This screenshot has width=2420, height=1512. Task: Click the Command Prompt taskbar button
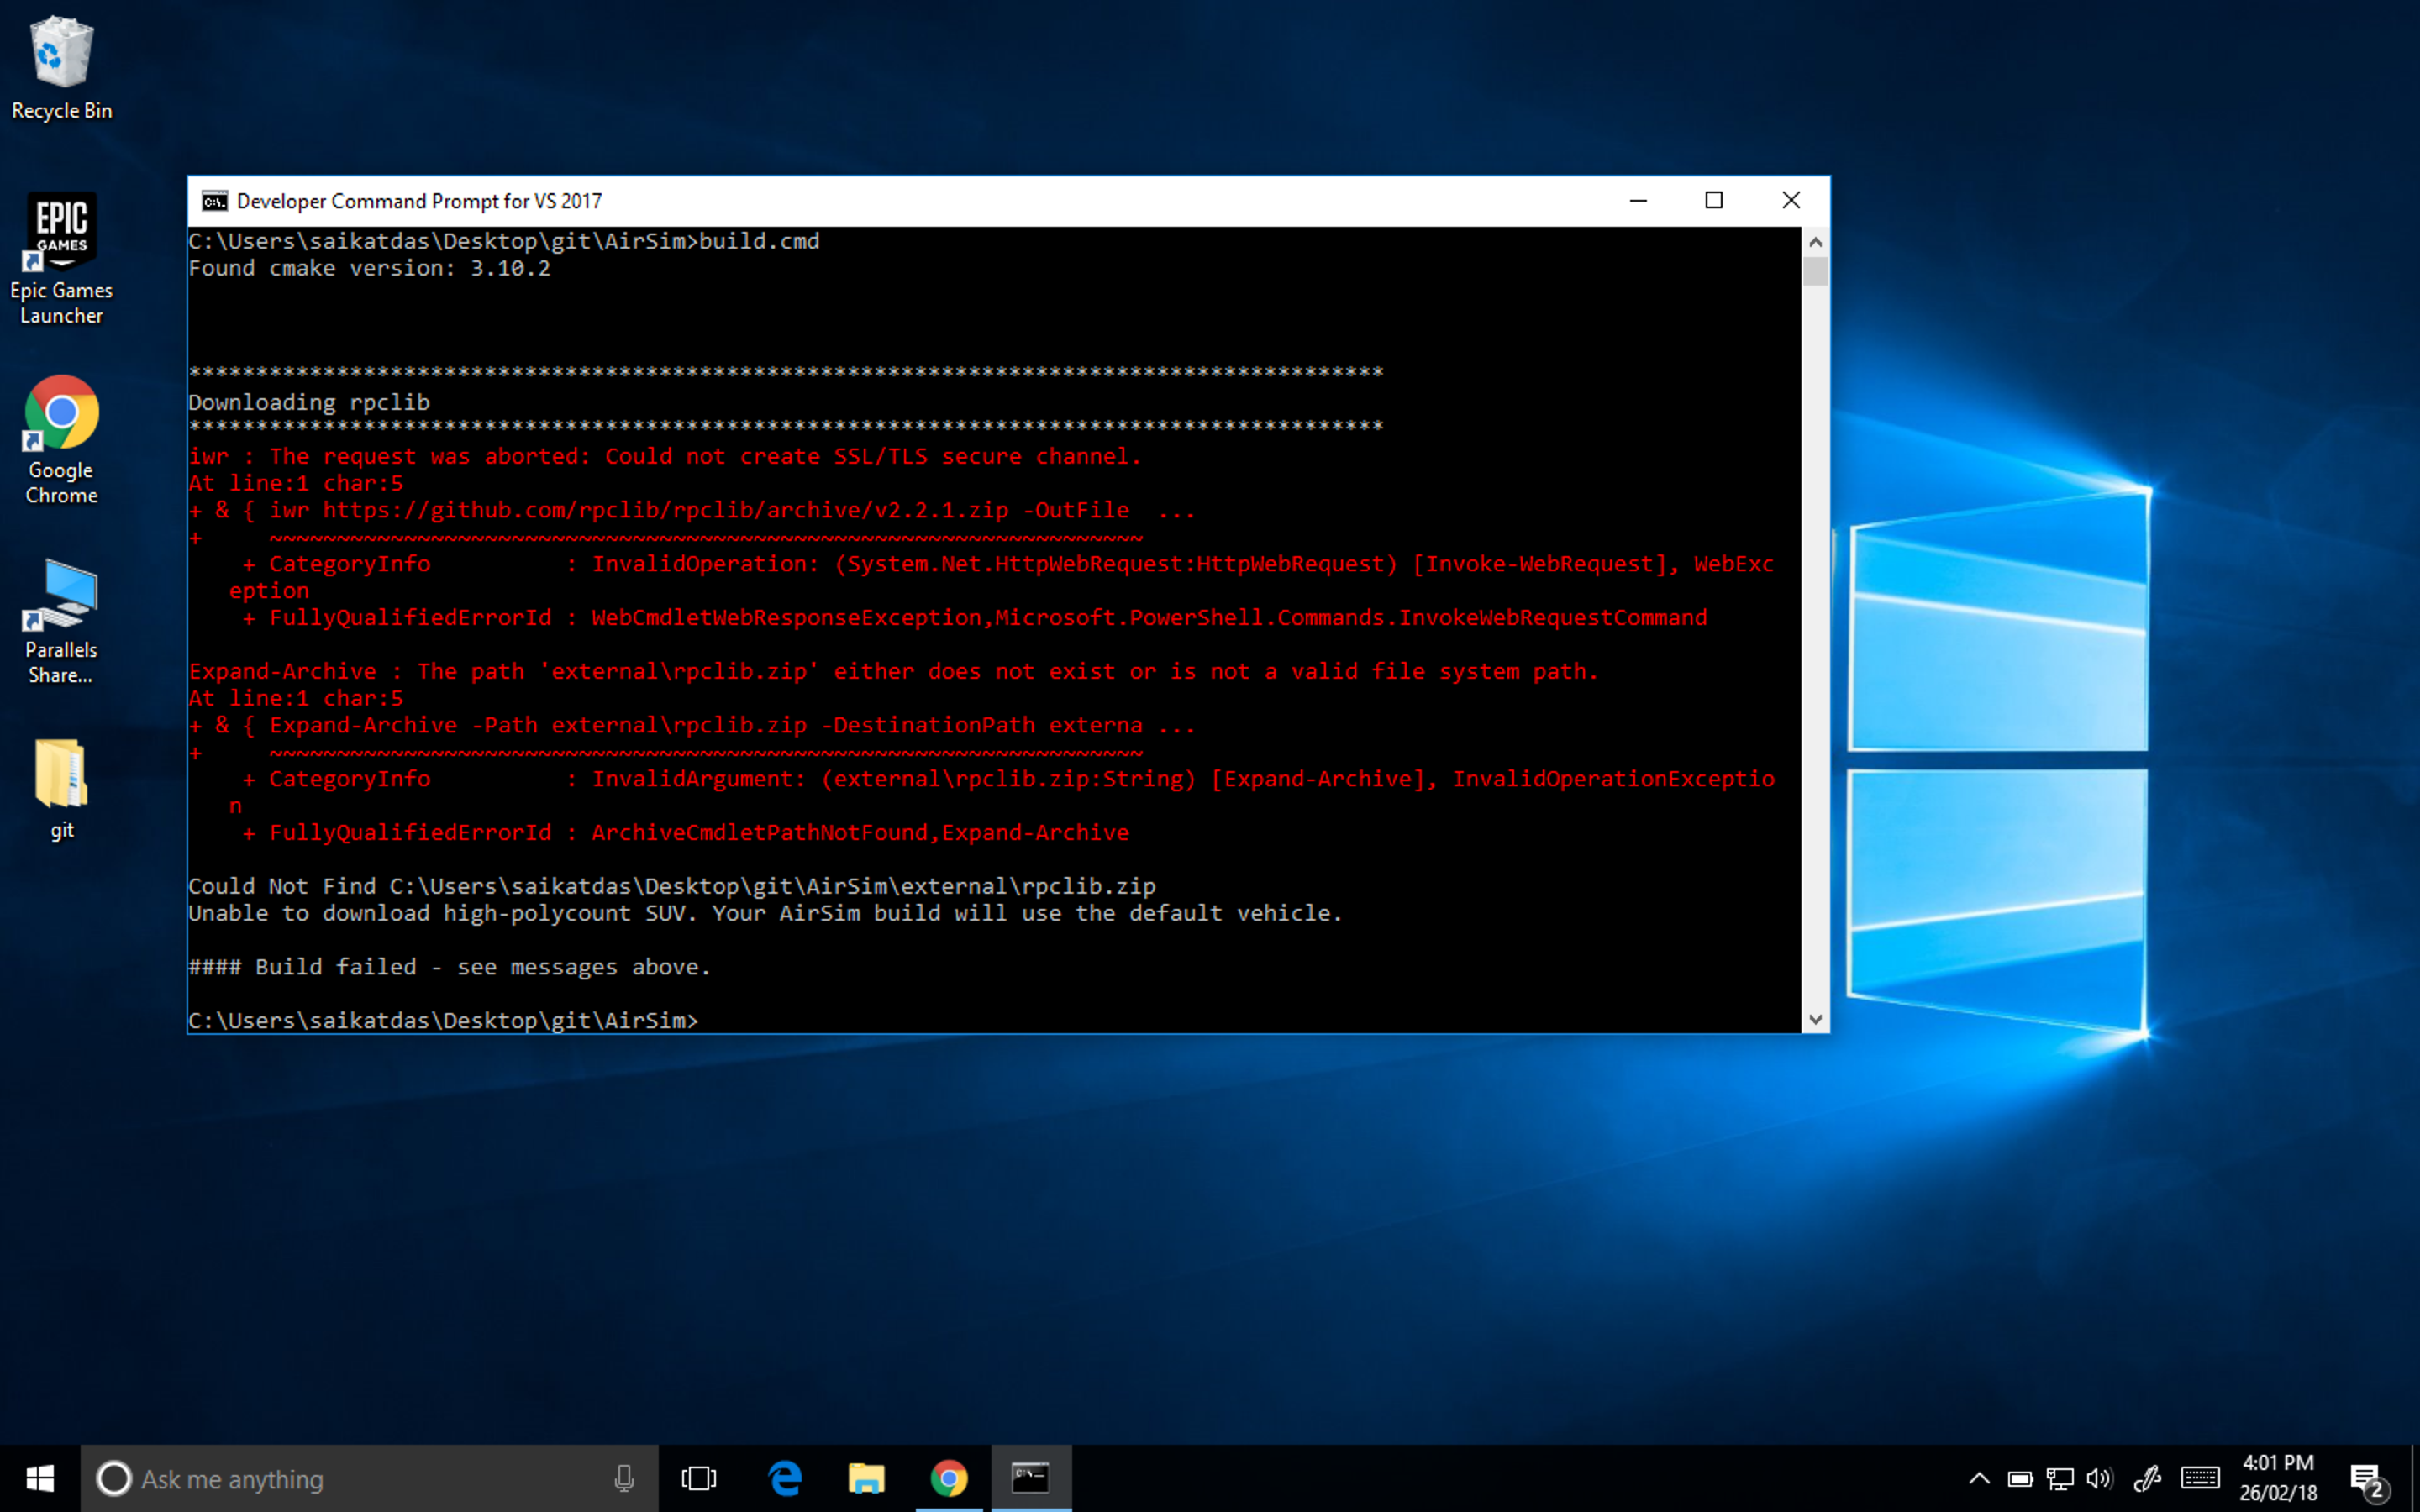point(1031,1478)
